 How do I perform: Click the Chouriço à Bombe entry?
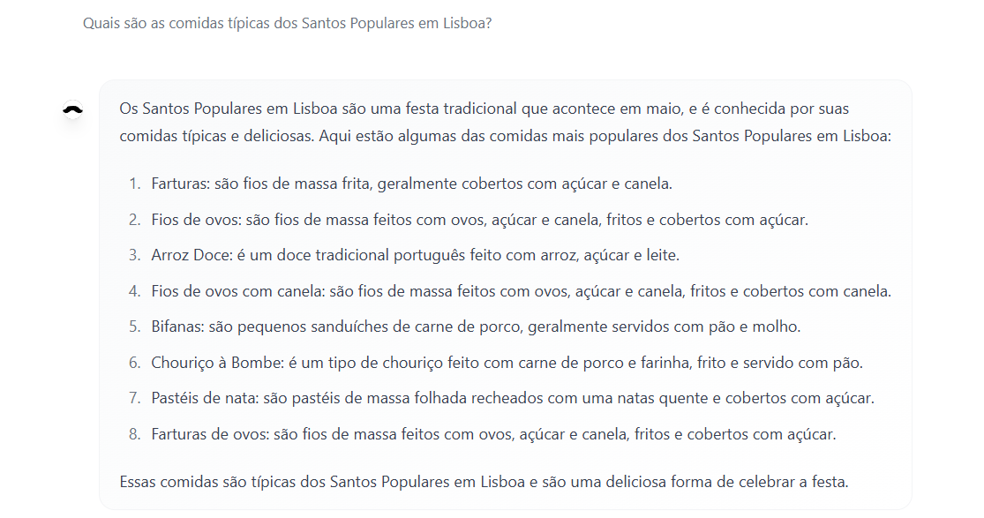click(x=507, y=363)
